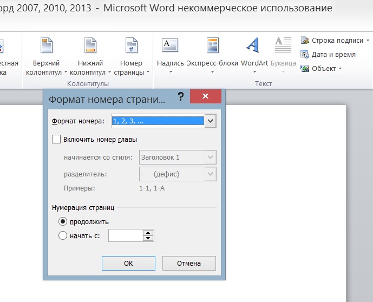This screenshot has height=302, width=373.
Task: Enable the Включить номер главы checkbox
Action: [x=56, y=139]
